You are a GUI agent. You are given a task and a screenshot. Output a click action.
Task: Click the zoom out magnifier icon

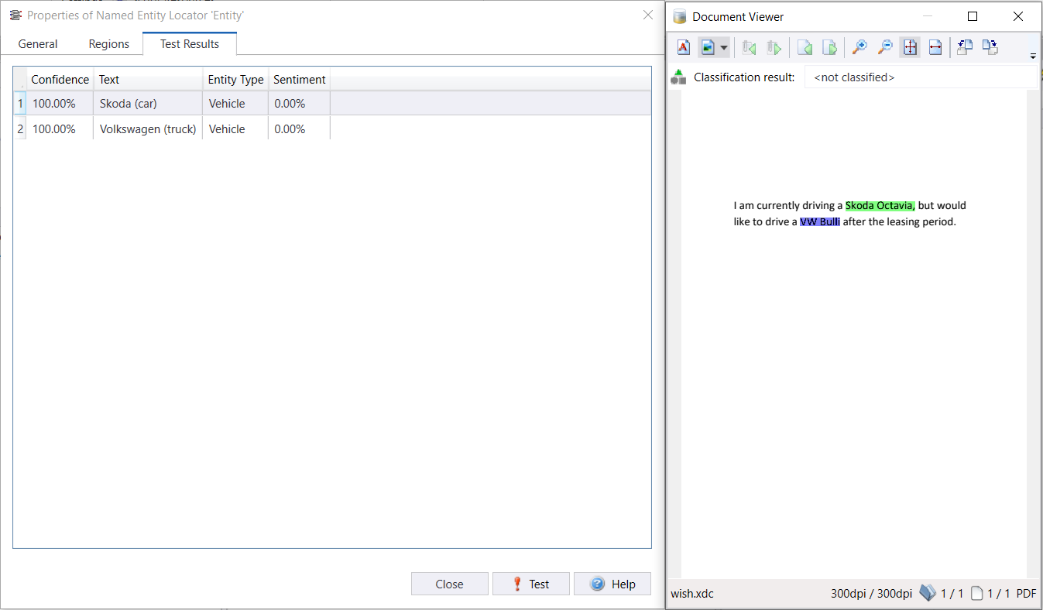[884, 48]
